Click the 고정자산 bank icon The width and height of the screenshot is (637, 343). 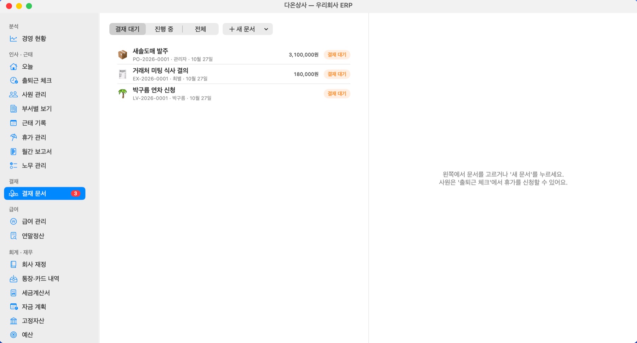click(x=13, y=321)
